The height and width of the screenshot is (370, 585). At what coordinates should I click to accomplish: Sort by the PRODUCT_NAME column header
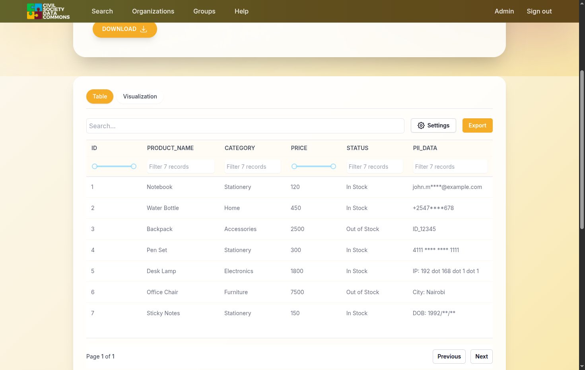(170, 148)
